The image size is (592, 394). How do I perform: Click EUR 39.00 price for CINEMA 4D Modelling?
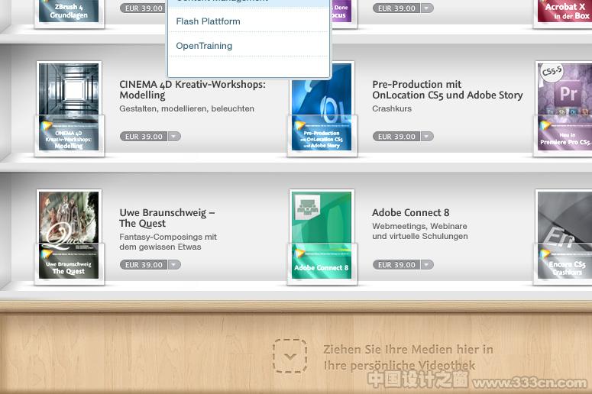point(144,136)
